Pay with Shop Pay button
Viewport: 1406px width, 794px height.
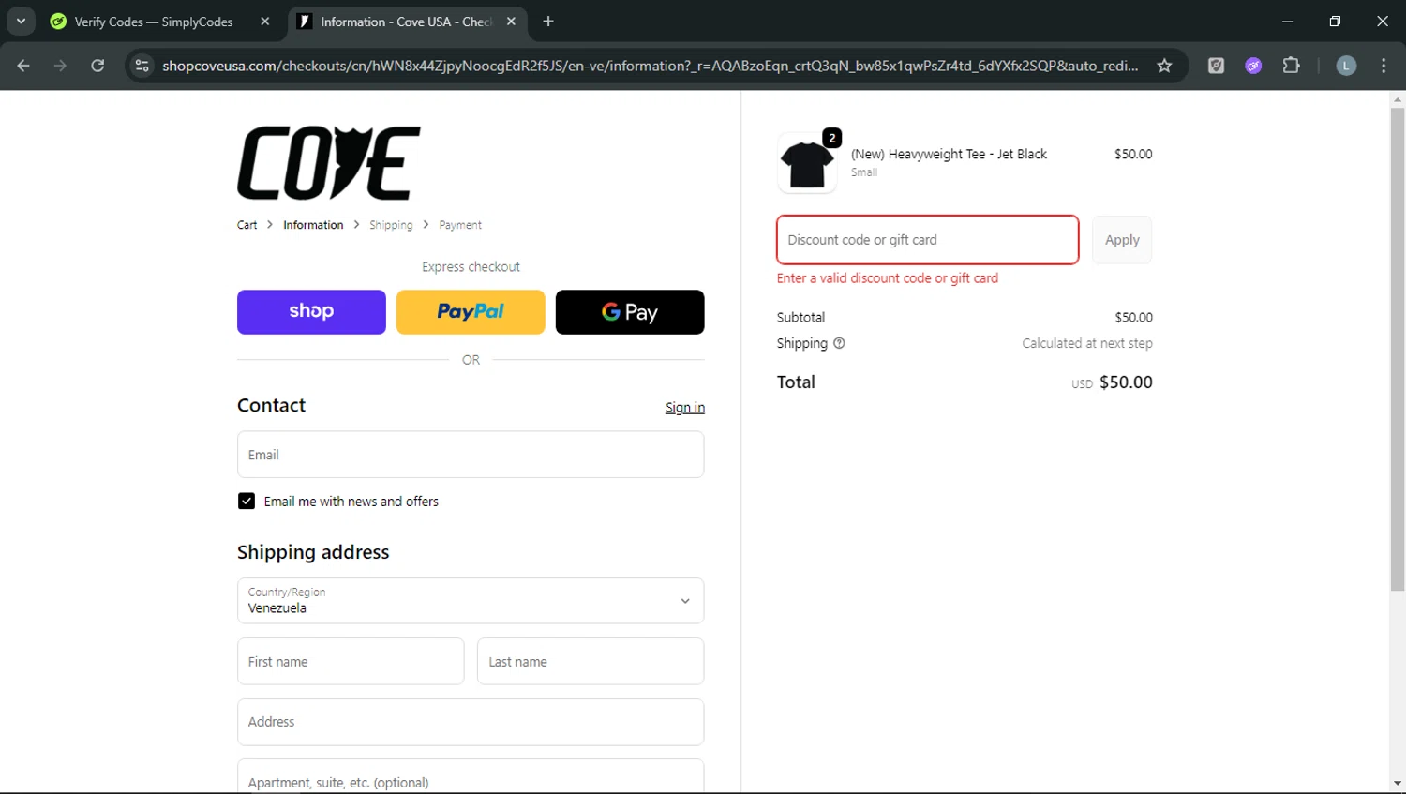coord(311,312)
